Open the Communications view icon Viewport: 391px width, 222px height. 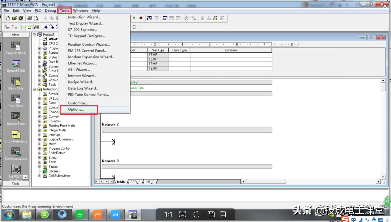click(16, 152)
